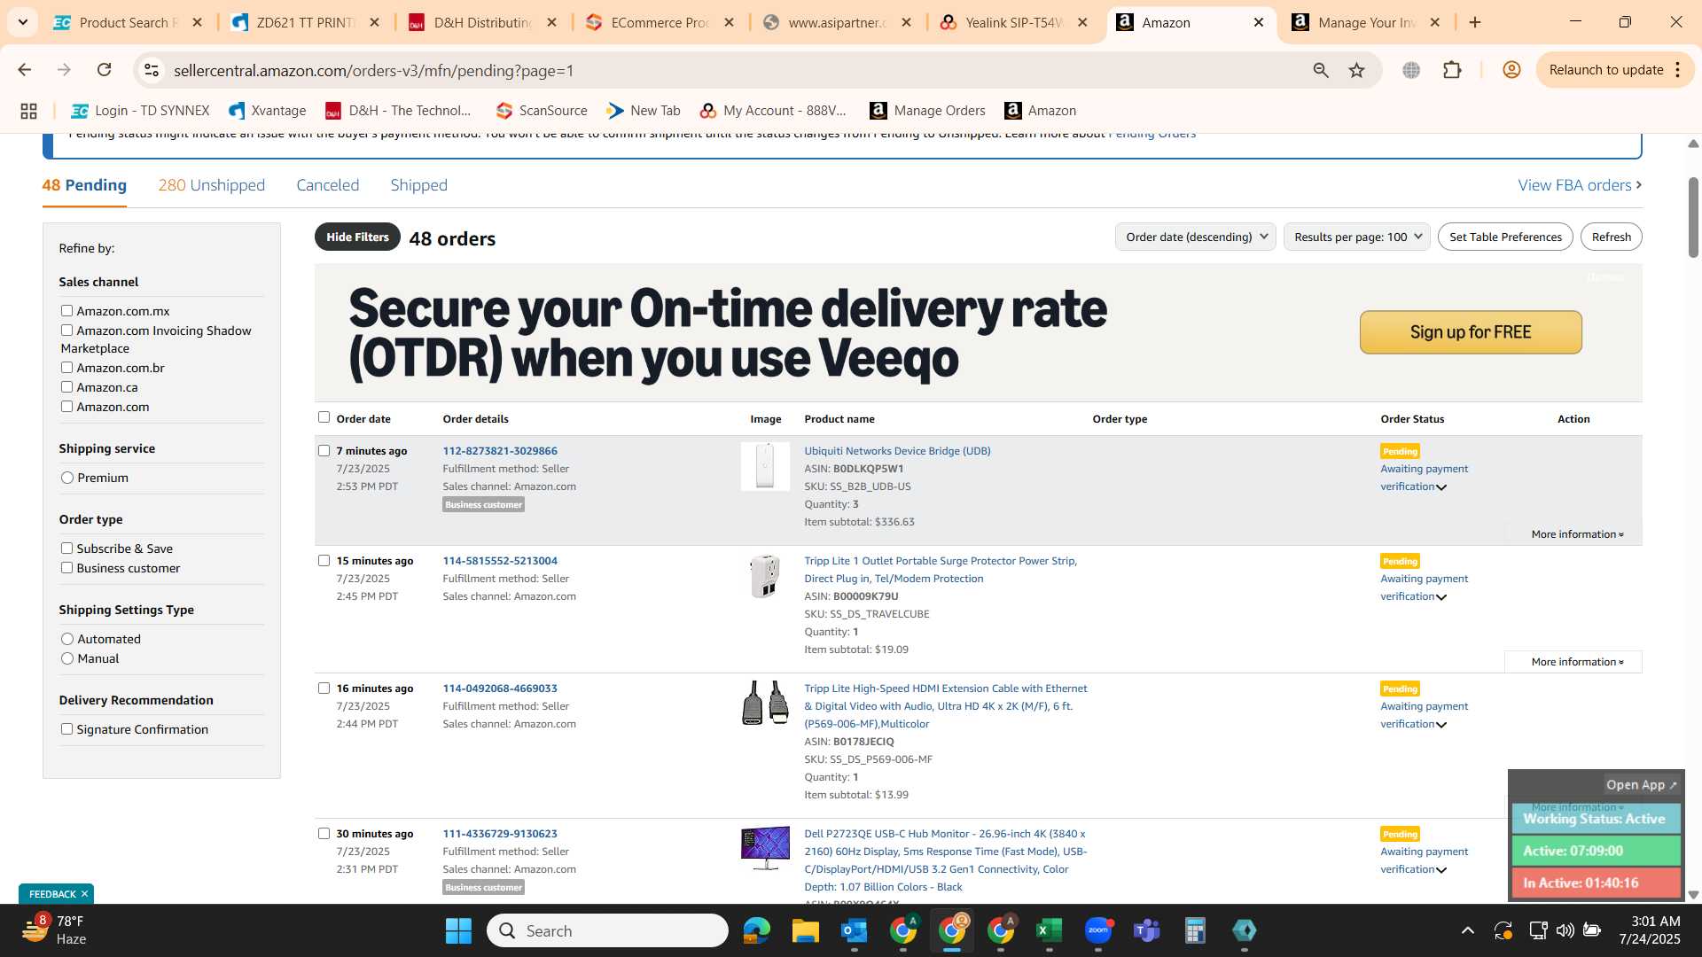Toggle the select-all orders checkbox
Viewport: 1702px width, 957px height.
[324, 417]
